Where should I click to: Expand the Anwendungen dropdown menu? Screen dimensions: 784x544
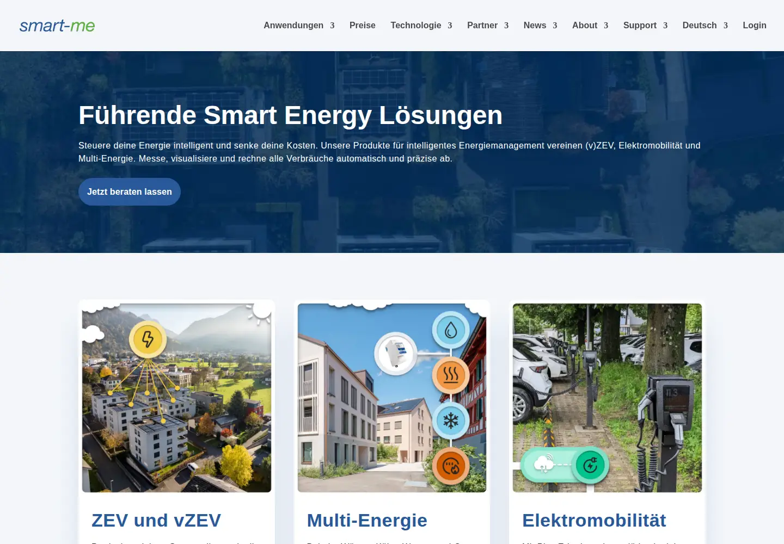[299, 26]
